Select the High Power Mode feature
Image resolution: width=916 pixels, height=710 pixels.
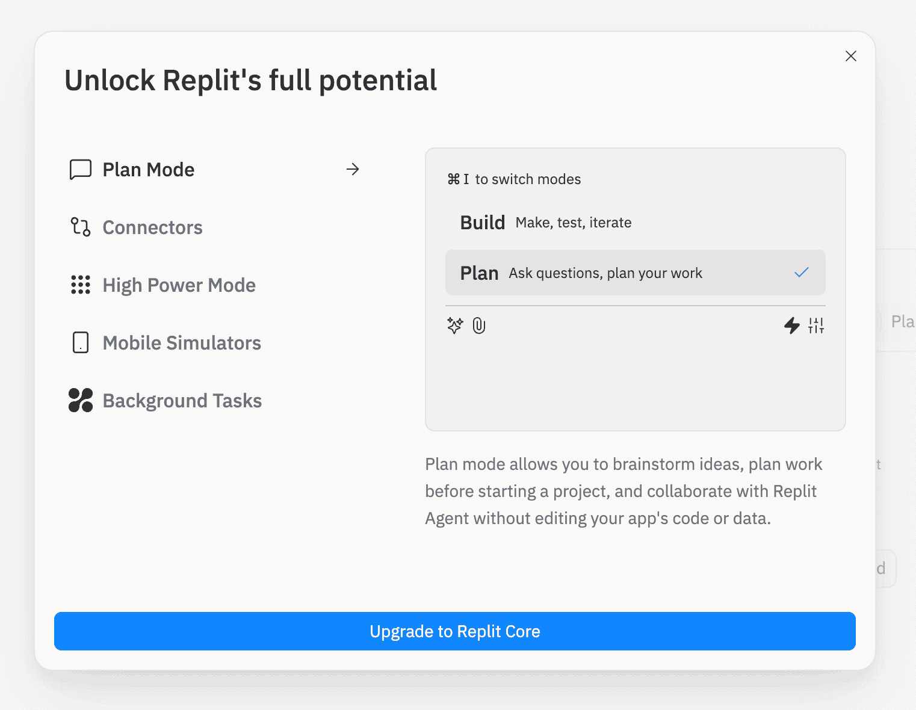click(215, 285)
